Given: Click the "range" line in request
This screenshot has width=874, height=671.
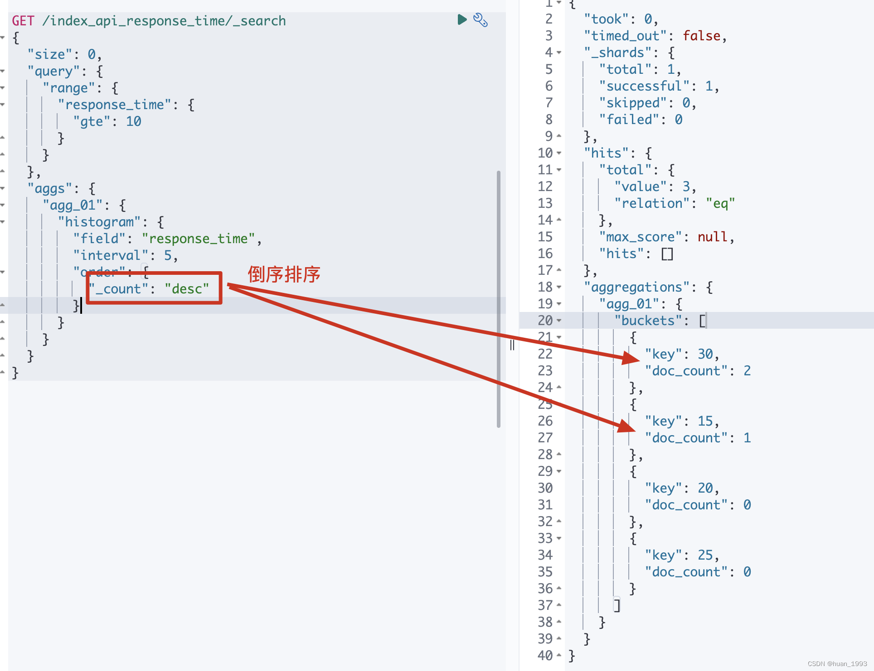Looking at the screenshot, I should click(81, 88).
